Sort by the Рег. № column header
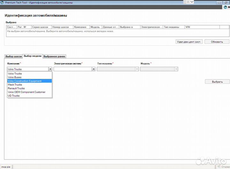The height and width of the screenshot is (169, 230). pyautogui.click(x=24, y=27)
